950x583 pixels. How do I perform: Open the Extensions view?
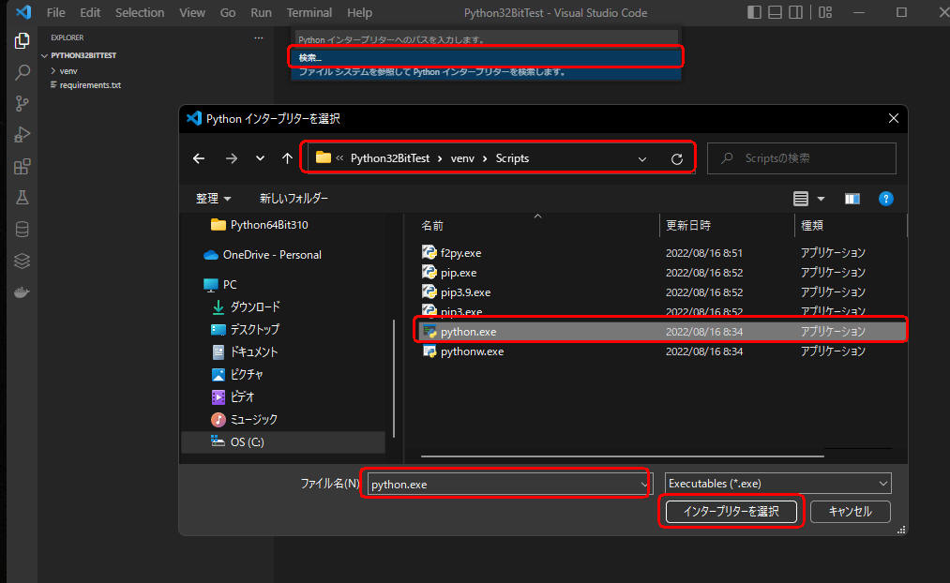22,166
